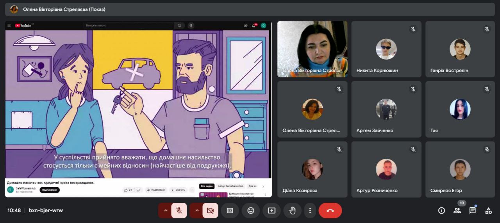This screenshot has height=223, width=500.
Task: Click the clock time 10:48
Action: tap(14, 211)
